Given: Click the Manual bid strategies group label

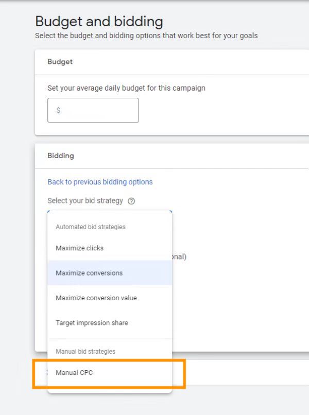Looking at the screenshot, I should click(x=85, y=351).
